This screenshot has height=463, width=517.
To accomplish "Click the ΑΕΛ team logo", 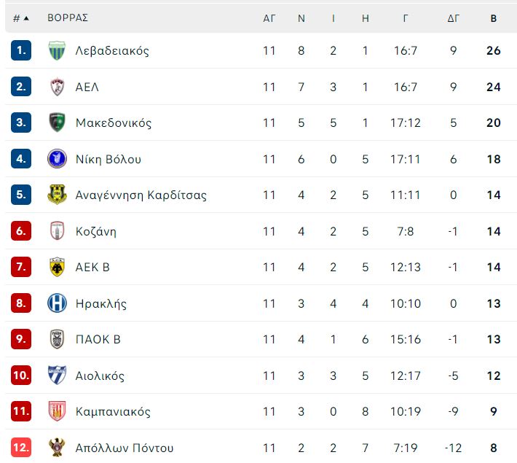I will [57, 87].
